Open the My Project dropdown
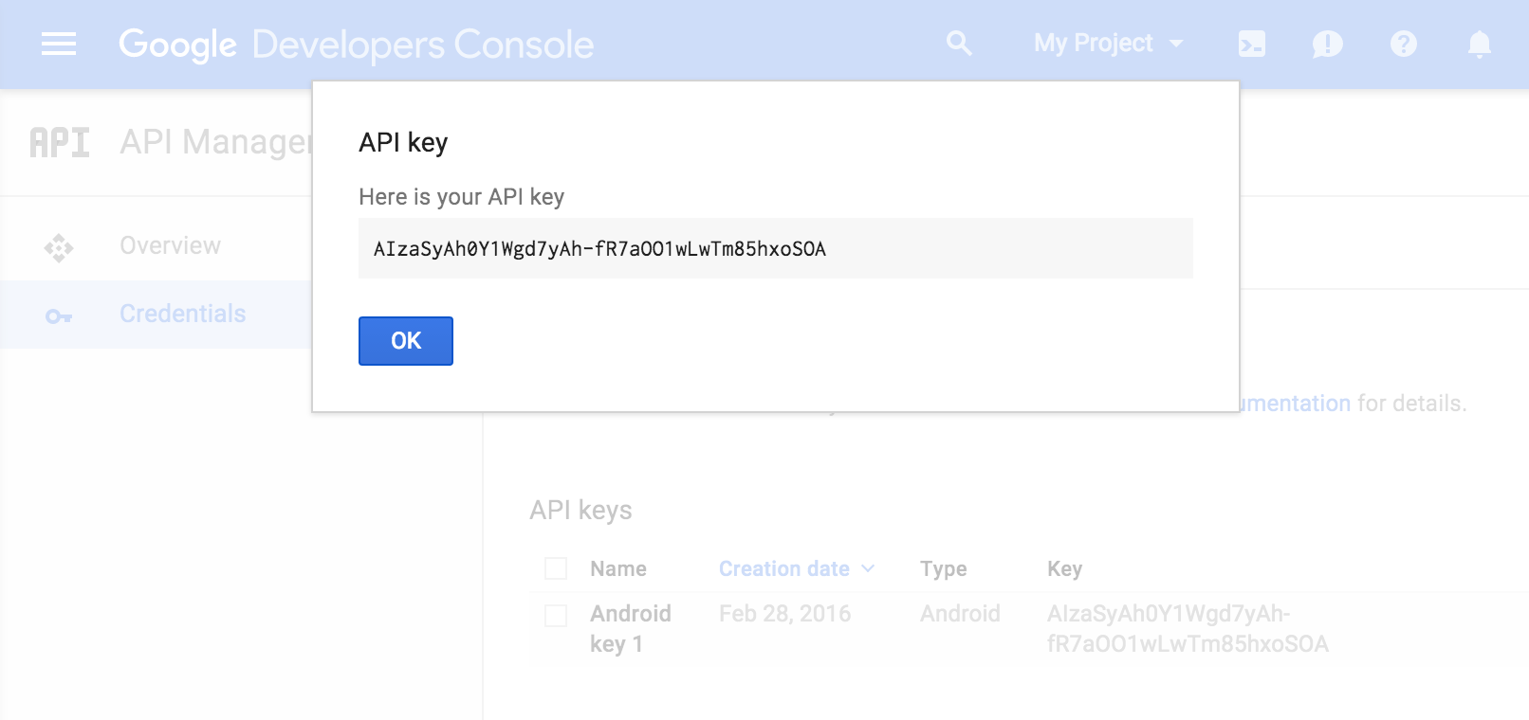The height and width of the screenshot is (720, 1529). tap(1109, 44)
